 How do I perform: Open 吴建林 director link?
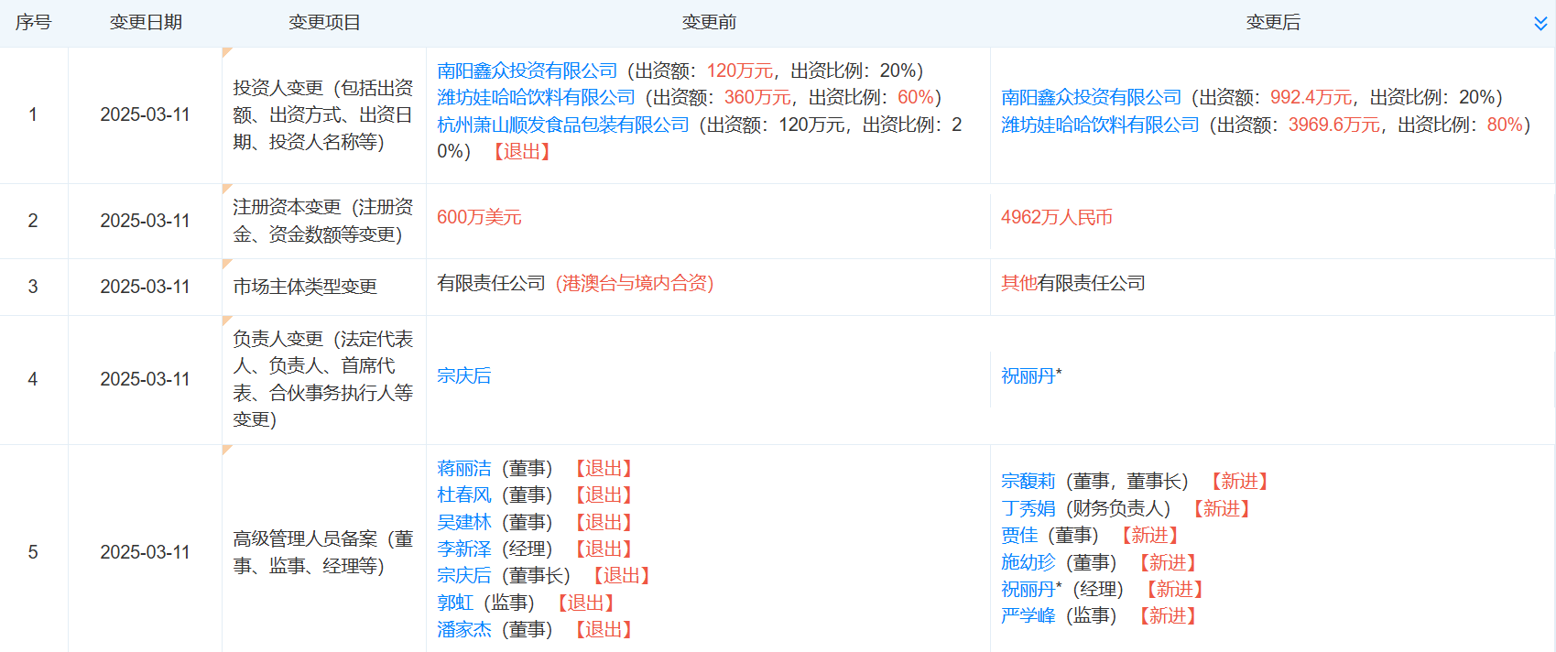coord(463,522)
